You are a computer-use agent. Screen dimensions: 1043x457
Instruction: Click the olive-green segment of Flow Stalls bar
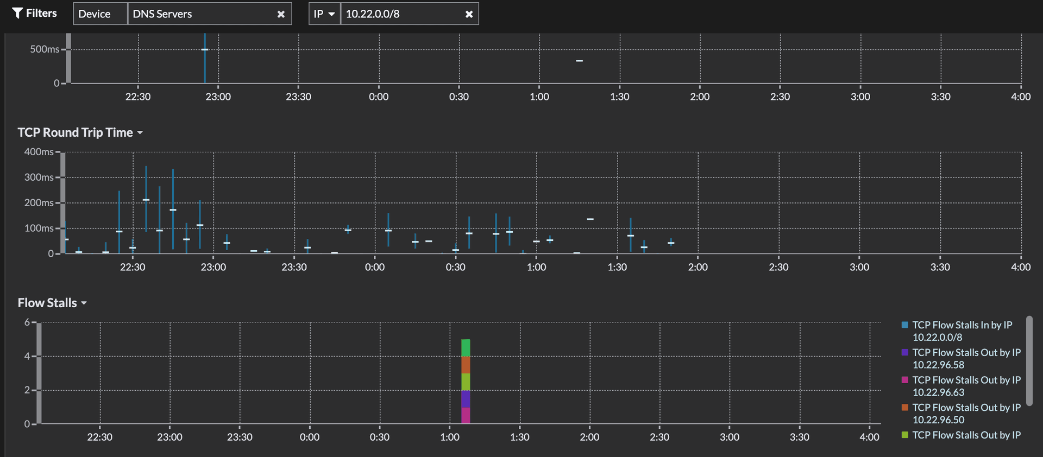pos(466,382)
